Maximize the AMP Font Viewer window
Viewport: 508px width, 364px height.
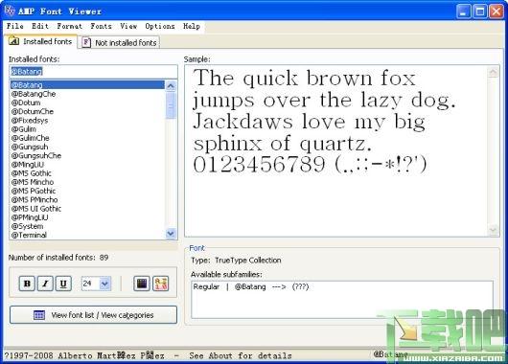coord(480,11)
